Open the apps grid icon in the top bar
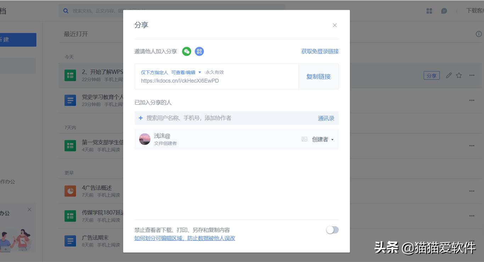This screenshot has height=262, width=484. tap(429, 11)
